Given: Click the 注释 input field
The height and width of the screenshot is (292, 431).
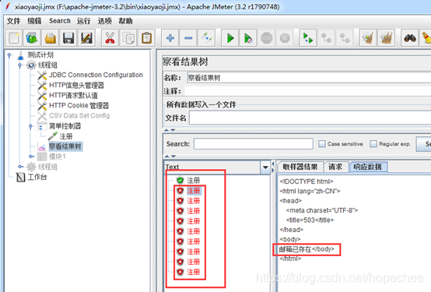Looking at the screenshot, I should [308, 91].
